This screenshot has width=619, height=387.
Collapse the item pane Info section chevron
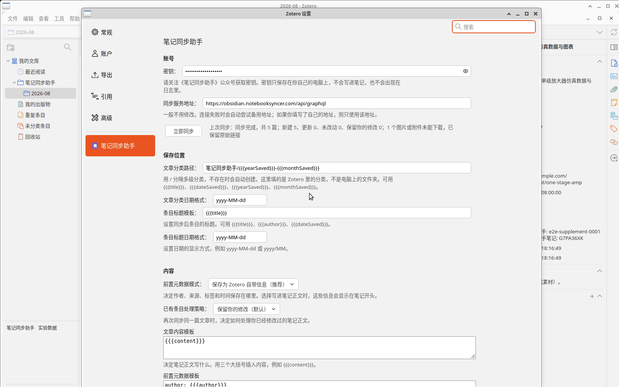[x=599, y=62]
